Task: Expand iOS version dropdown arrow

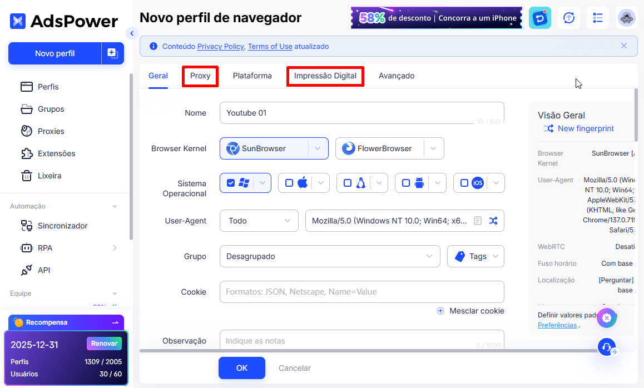Action: [496, 183]
